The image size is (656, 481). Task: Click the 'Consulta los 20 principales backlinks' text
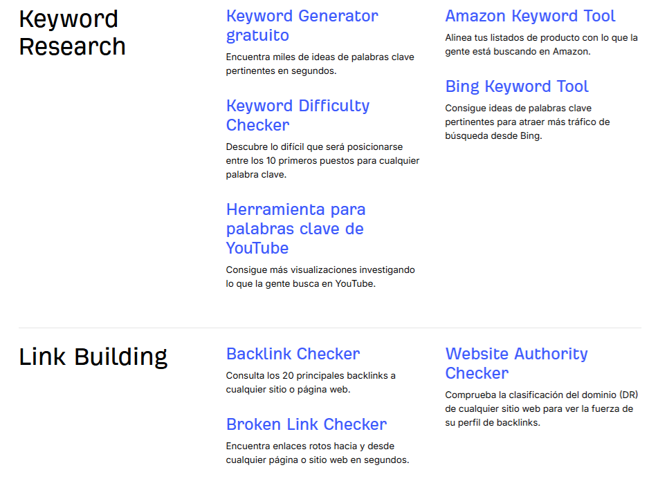311,382
